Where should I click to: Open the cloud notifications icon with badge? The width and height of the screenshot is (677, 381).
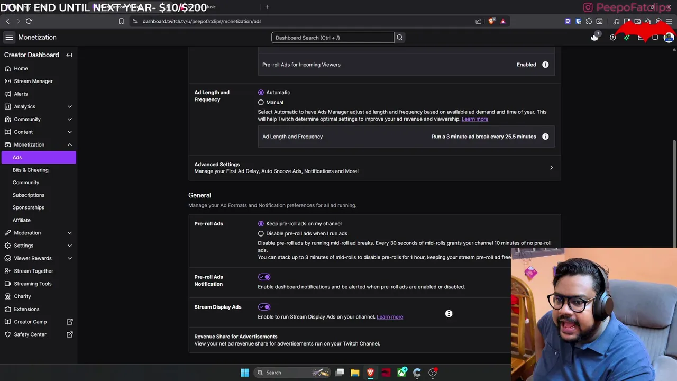tap(595, 37)
